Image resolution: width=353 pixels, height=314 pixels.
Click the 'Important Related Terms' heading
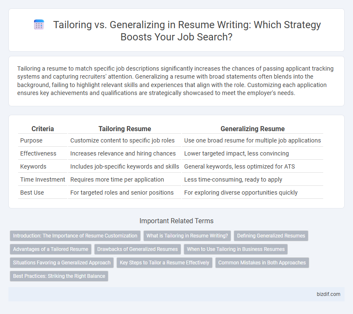coord(176,221)
